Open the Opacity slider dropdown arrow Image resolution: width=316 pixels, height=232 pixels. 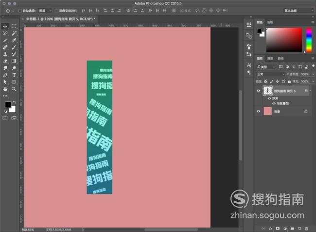(x=313, y=74)
